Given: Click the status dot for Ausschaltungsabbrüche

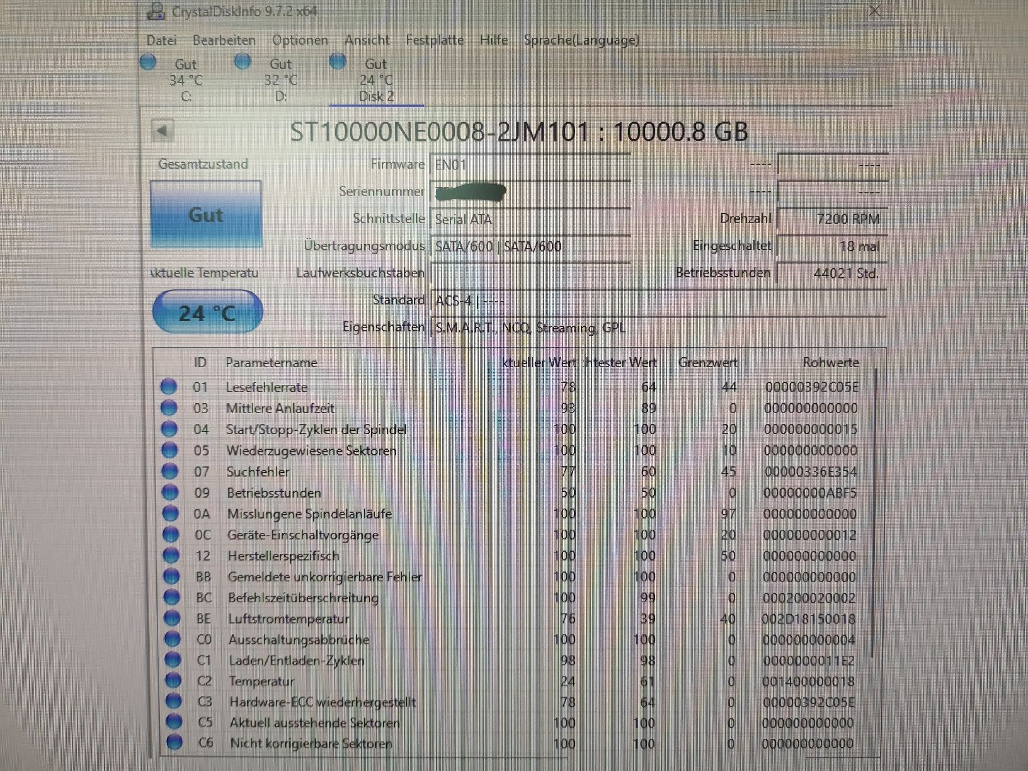Looking at the screenshot, I should click(172, 639).
